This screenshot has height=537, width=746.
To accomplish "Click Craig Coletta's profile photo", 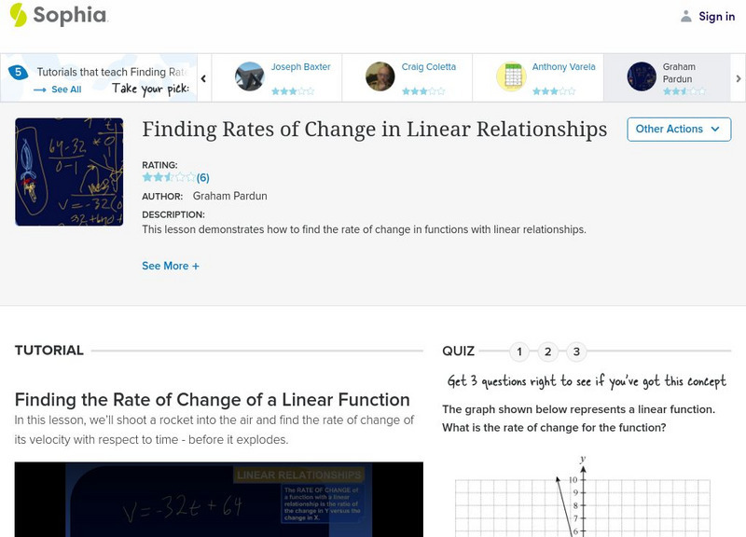I will [380, 76].
